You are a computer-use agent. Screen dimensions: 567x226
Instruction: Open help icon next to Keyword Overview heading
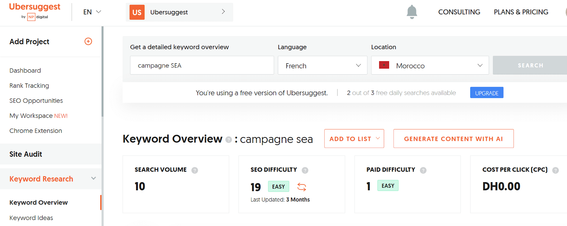click(229, 139)
